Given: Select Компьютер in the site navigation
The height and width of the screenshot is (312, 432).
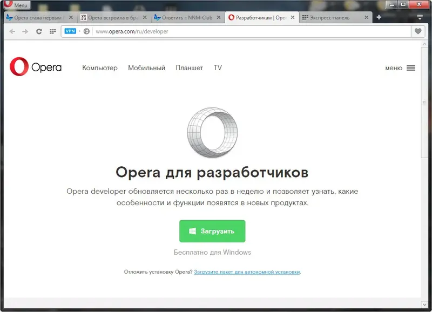Looking at the screenshot, I should coord(99,68).
